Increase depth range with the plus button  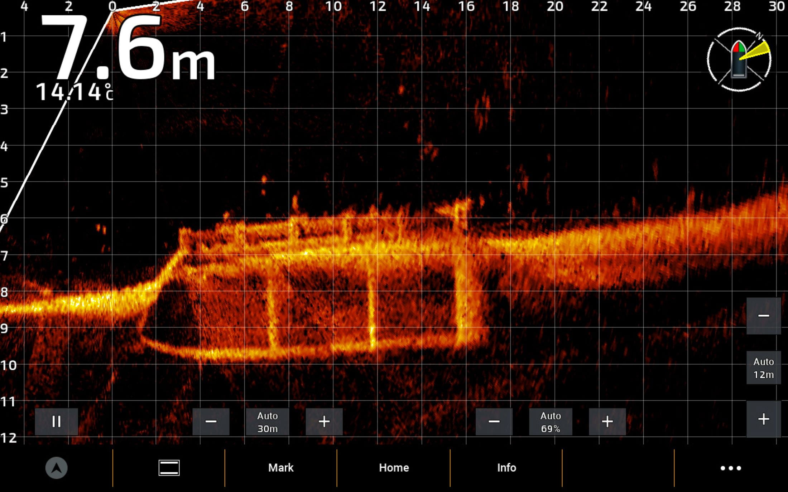[x=764, y=419]
